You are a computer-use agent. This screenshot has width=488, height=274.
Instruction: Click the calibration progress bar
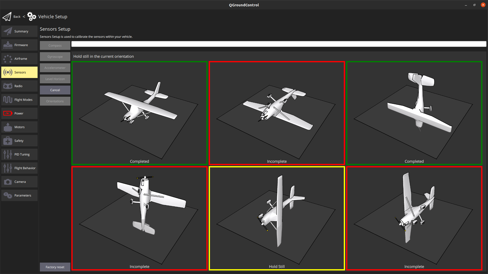279,44
